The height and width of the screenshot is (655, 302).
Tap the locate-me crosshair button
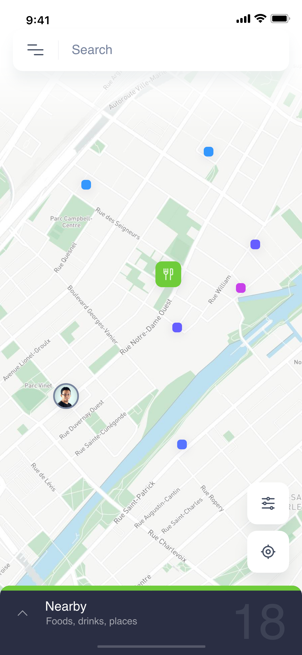(268, 552)
